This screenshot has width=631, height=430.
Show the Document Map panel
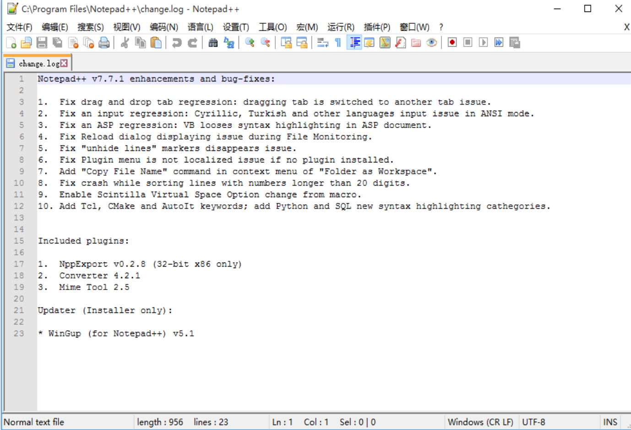(x=385, y=43)
